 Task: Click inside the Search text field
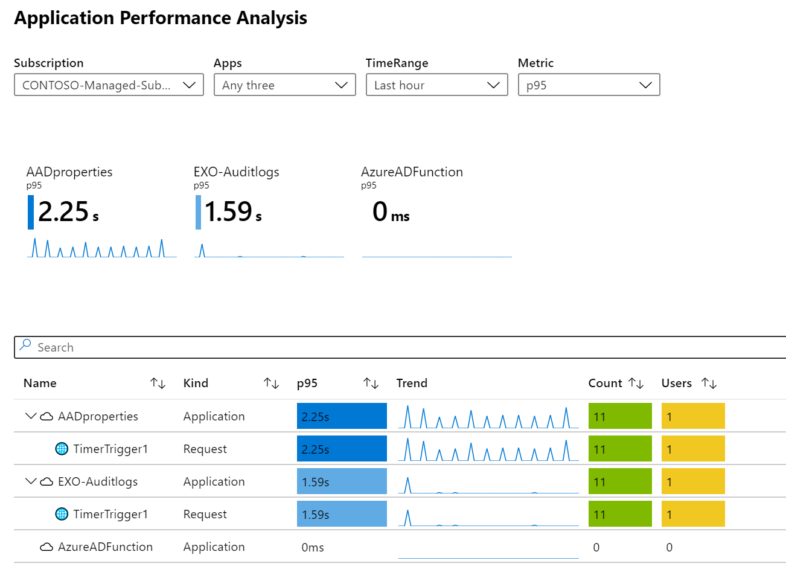pos(362,348)
